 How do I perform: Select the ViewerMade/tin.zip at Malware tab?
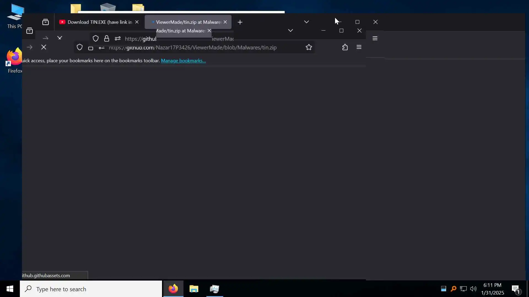(188, 22)
